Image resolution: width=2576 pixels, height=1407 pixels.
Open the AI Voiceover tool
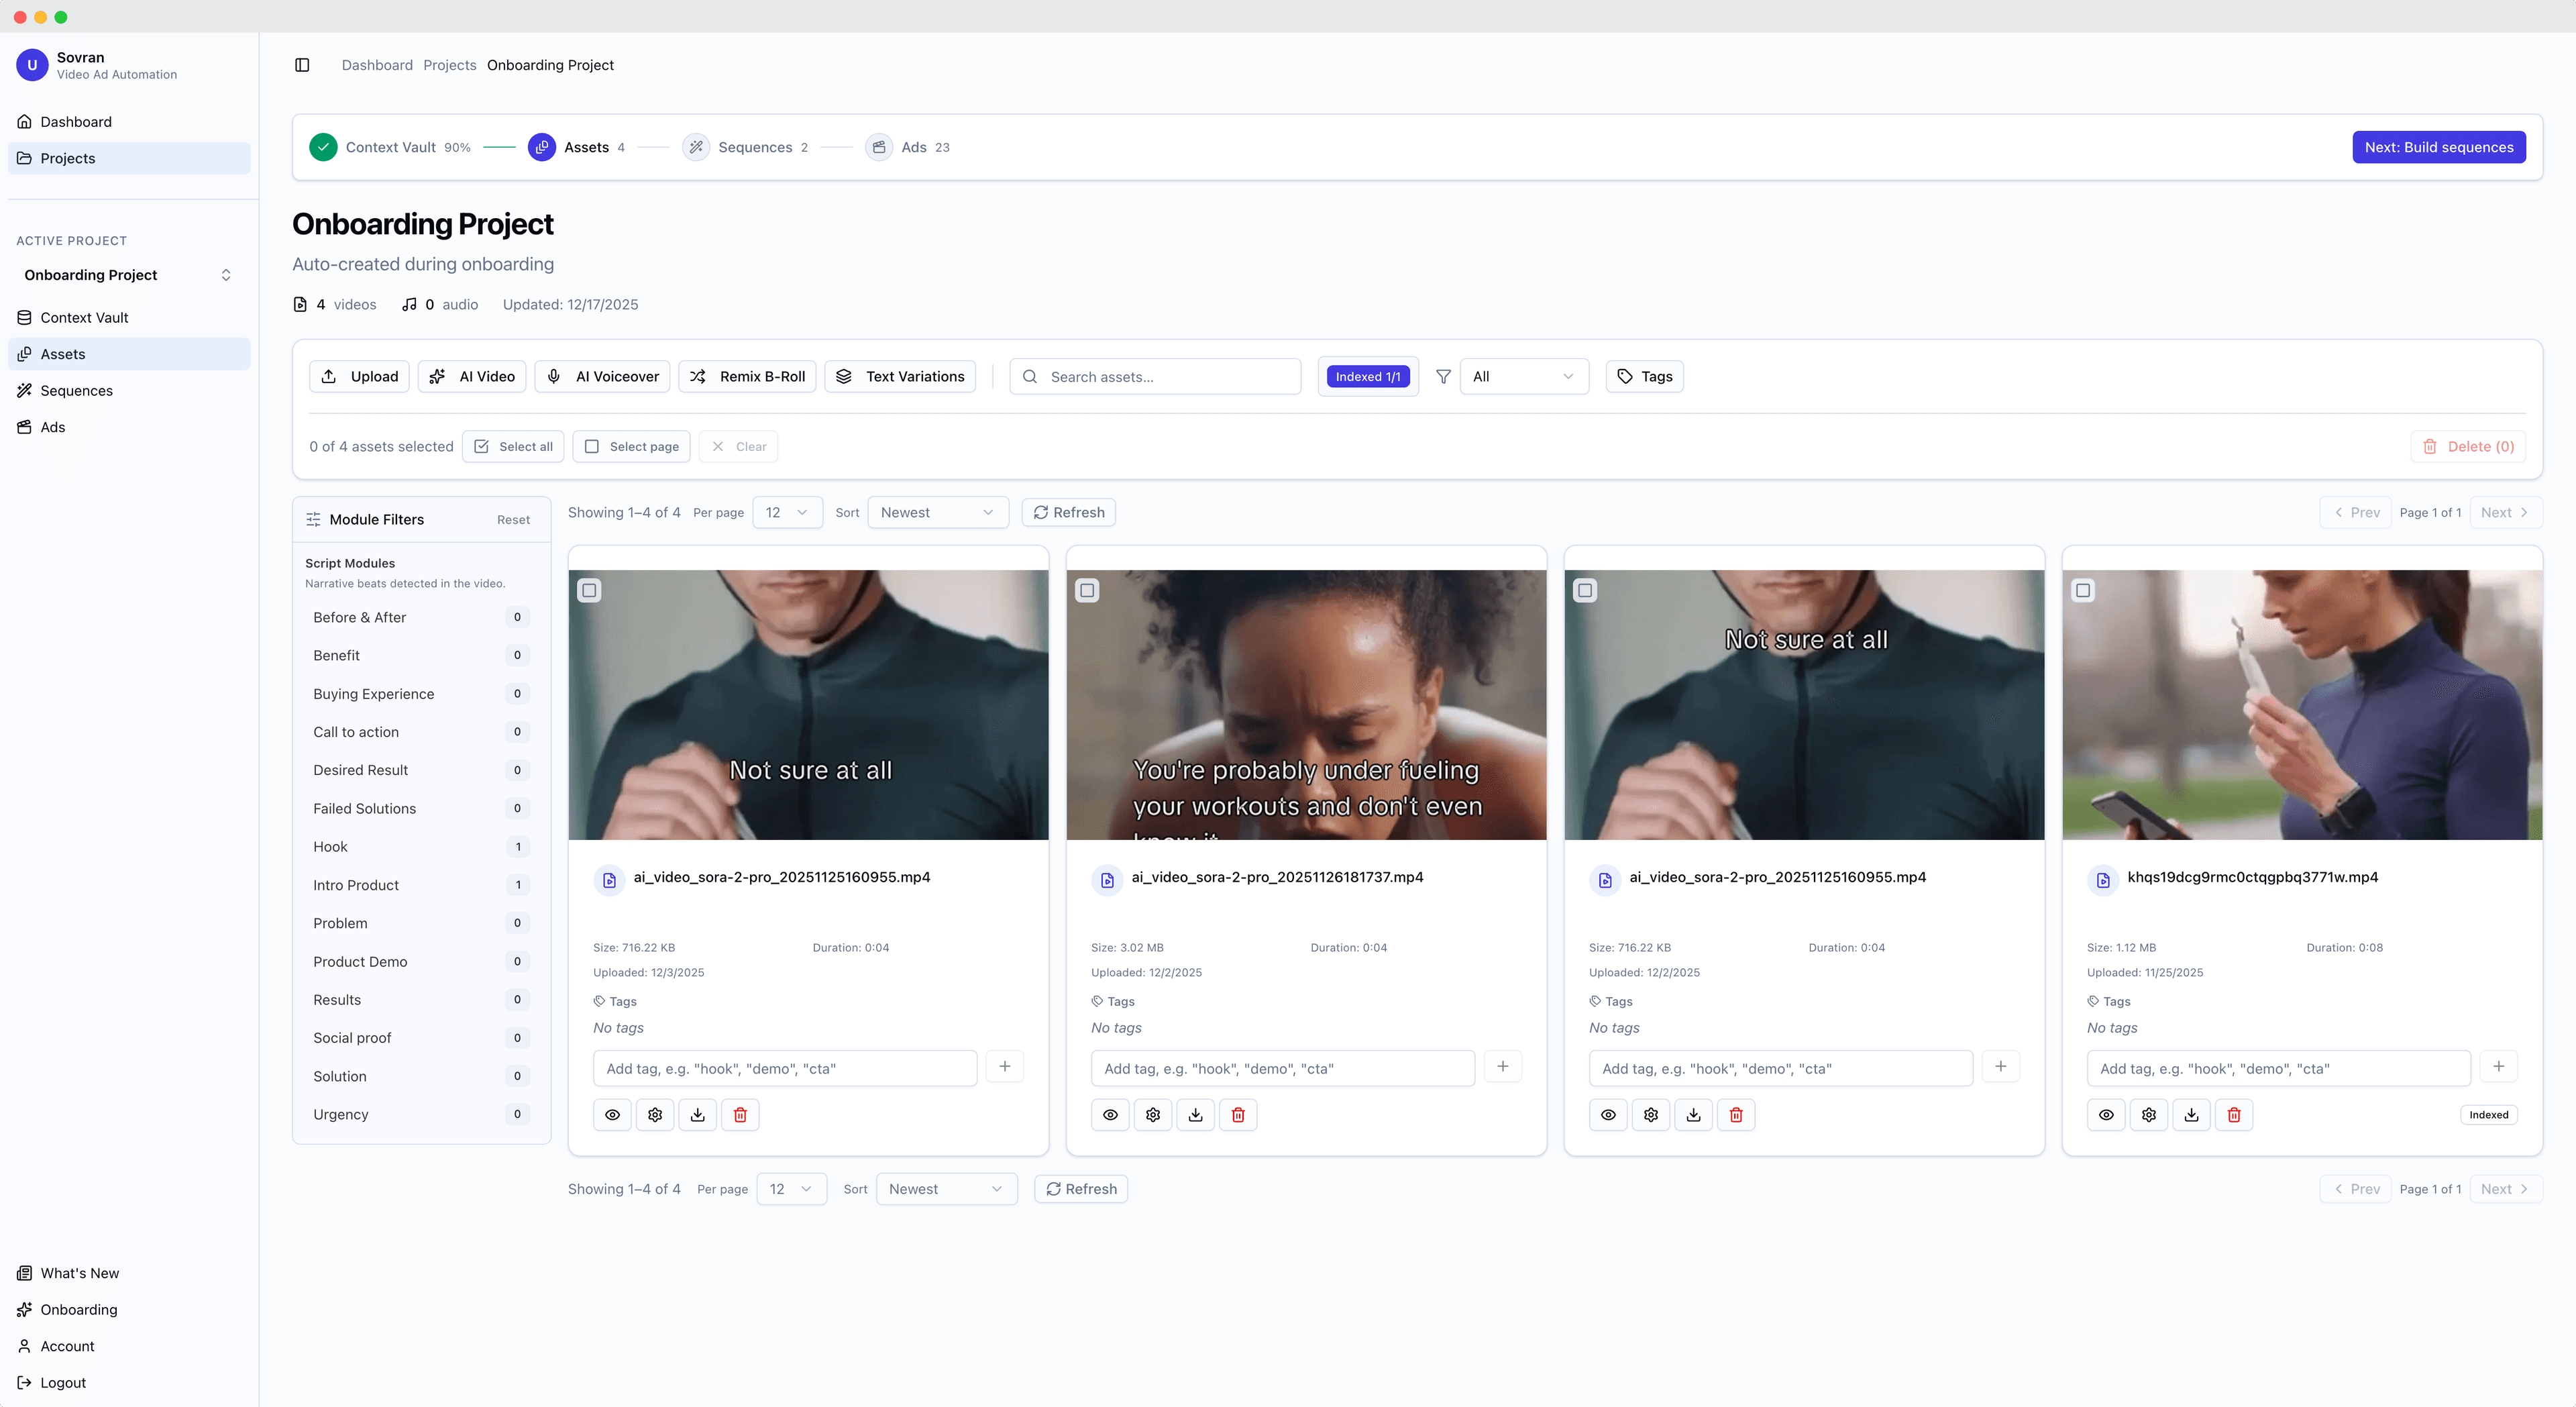click(x=601, y=376)
